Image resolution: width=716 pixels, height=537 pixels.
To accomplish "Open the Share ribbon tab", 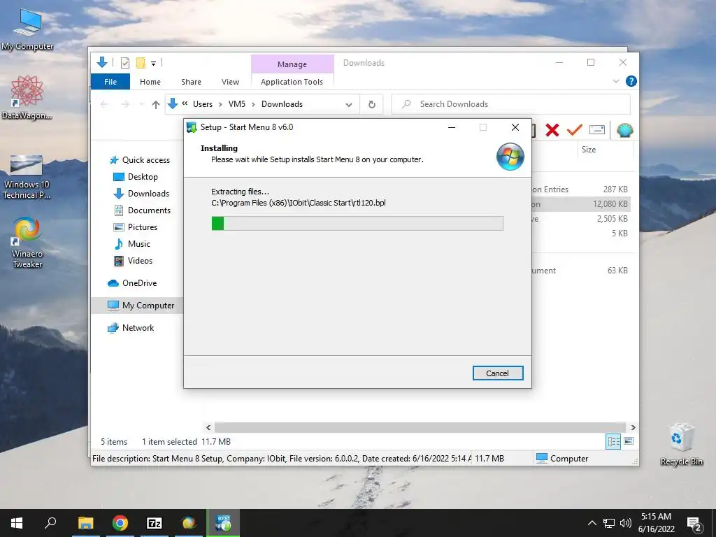I will 191,82.
